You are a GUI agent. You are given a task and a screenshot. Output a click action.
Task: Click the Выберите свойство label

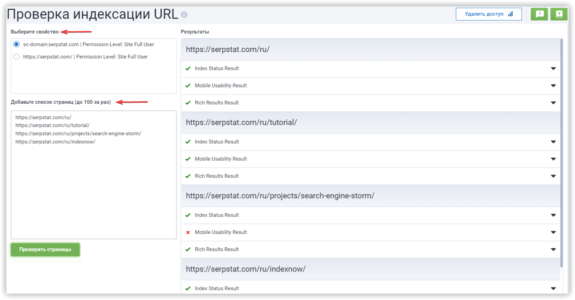click(x=35, y=32)
